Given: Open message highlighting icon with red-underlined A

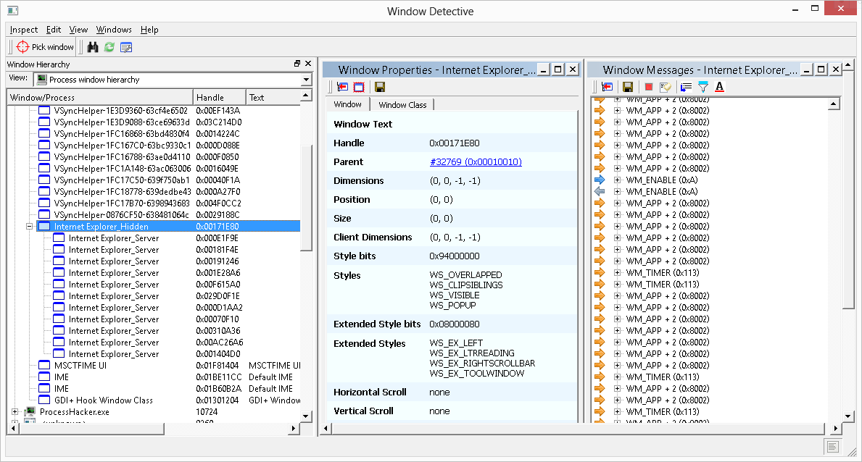Looking at the screenshot, I should point(719,87).
